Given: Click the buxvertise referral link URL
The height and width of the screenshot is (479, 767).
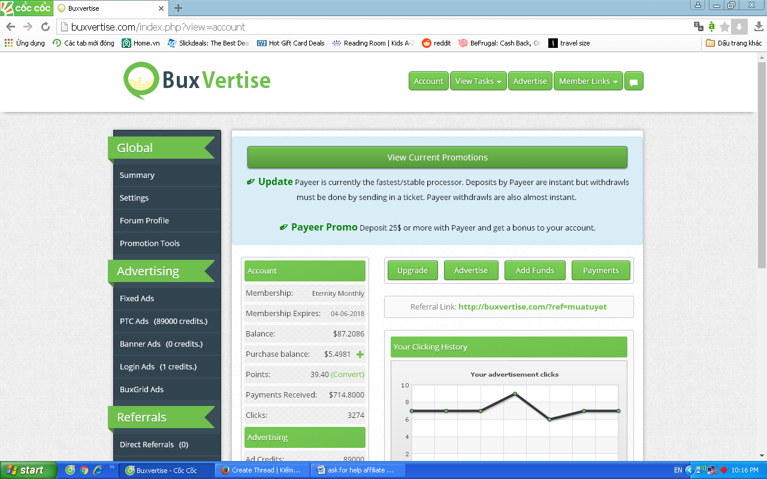Looking at the screenshot, I should tap(533, 307).
